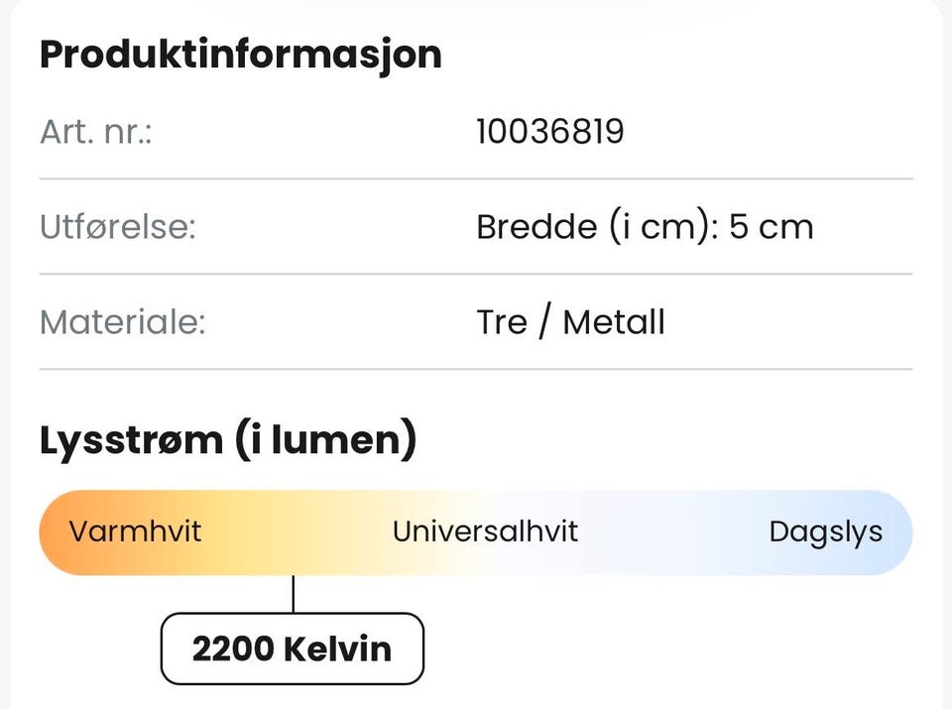Choose Varmhvit on the color temperature bar
The width and height of the screenshot is (952, 709).
tap(135, 532)
